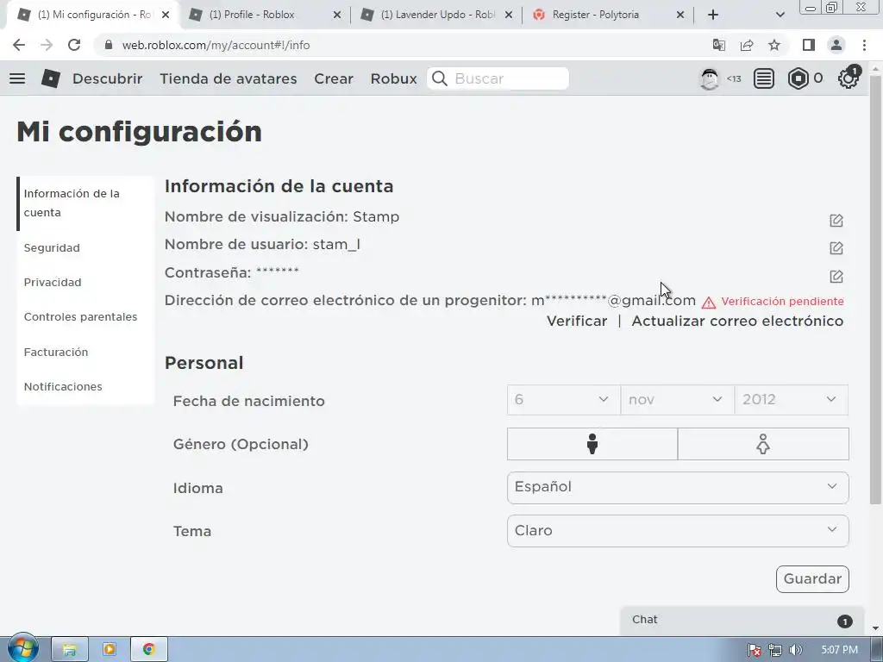Image resolution: width=883 pixels, height=662 pixels.
Task: Click the network tray icon
Action: (x=775, y=650)
